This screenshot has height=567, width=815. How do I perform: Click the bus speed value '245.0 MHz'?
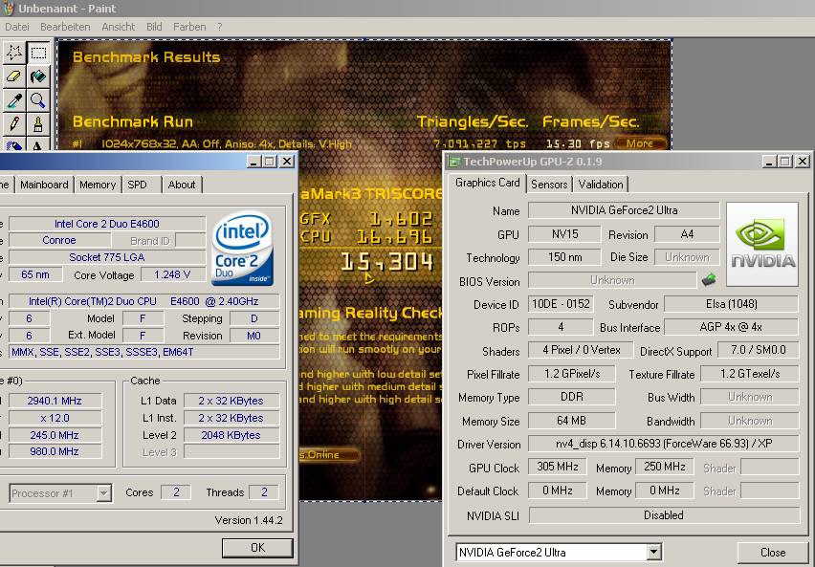(55, 435)
